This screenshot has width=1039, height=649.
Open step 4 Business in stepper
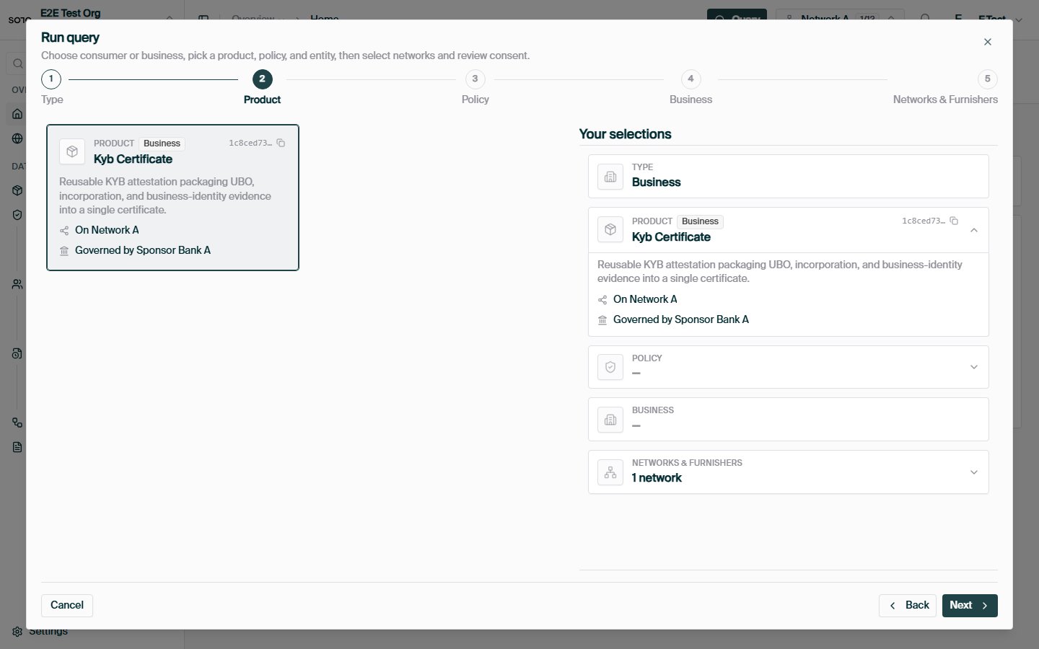[691, 79]
